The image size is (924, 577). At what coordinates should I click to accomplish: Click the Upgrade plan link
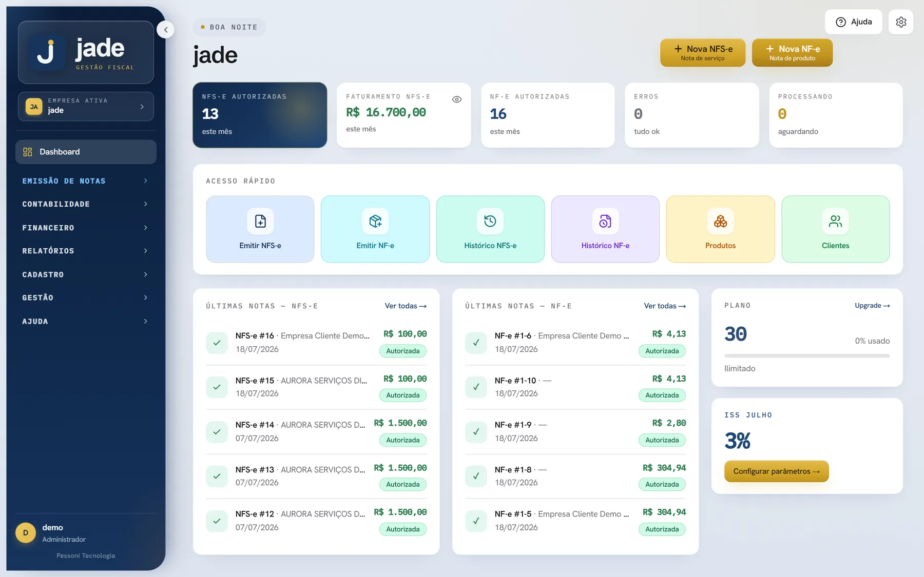pos(872,306)
